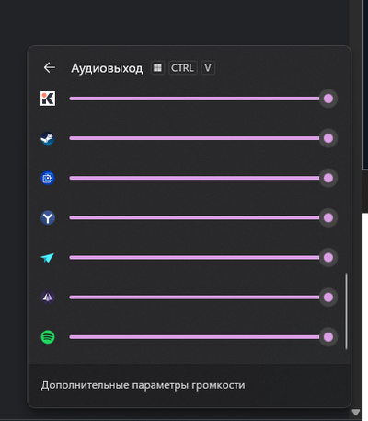
Task: Click the Spotify volume slider handle
Action: point(328,337)
